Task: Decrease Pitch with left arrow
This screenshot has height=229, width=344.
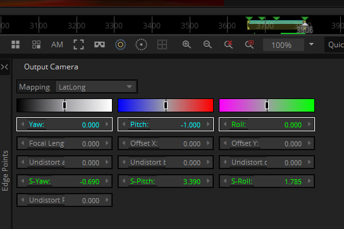Action: pyautogui.click(x=123, y=124)
